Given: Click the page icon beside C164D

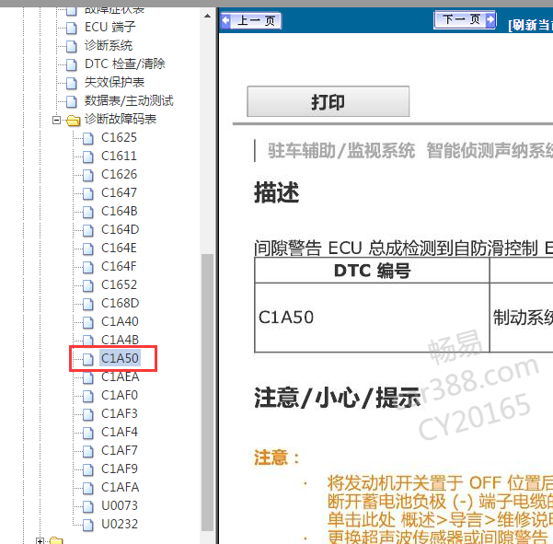Looking at the screenshot, I should tap(88, 230).
